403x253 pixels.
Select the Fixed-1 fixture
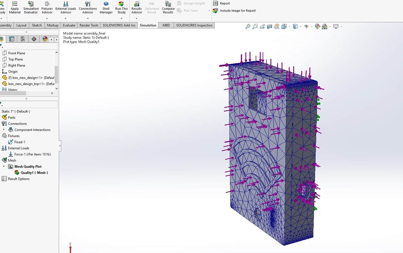click(x=17, y=142)
